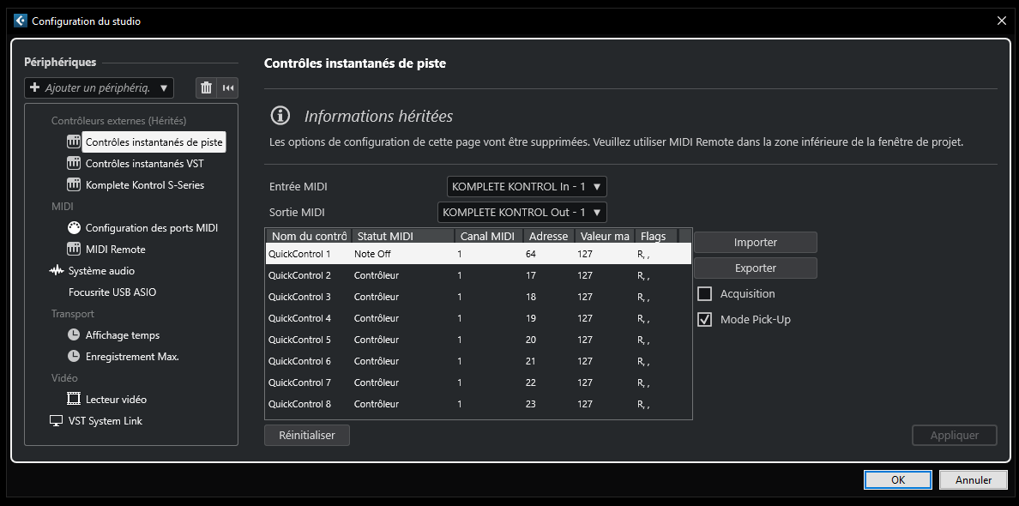Click the Komplete Kontrol S-Series keyboard icon
Viewport: 1019px width, 506px height.
[73, 184]
